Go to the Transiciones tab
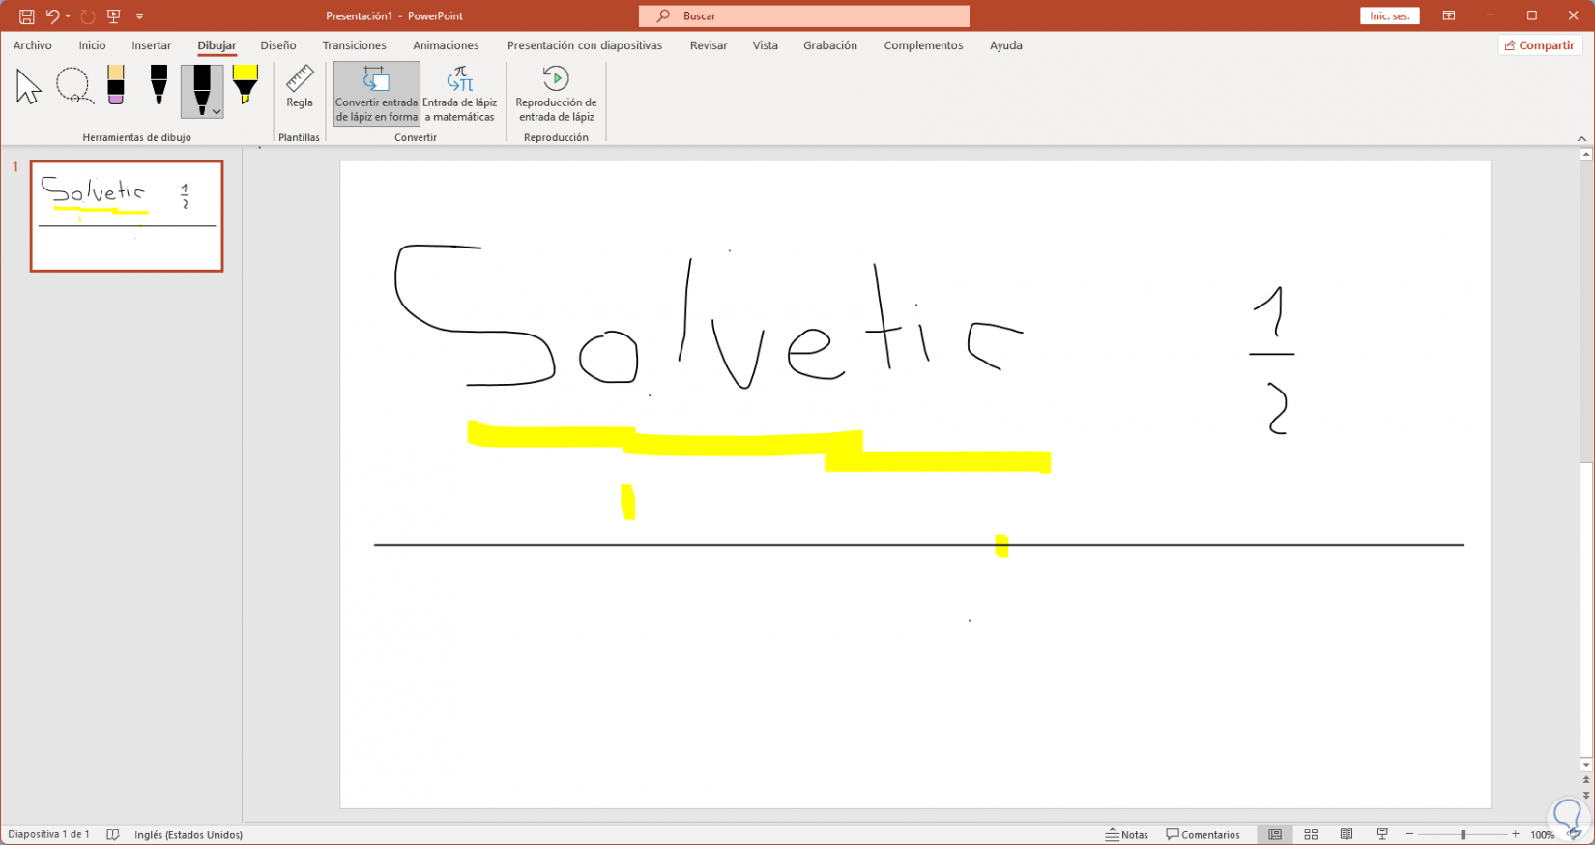Viewport: 1595px width, 845px height. pos(355,45)
